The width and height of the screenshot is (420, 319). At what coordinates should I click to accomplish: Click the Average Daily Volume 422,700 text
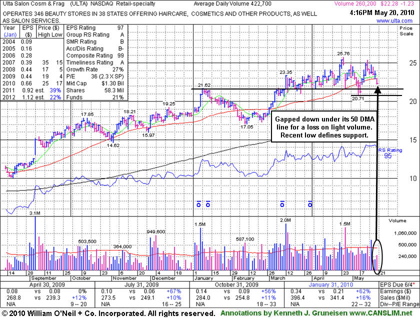coord(232,3)
